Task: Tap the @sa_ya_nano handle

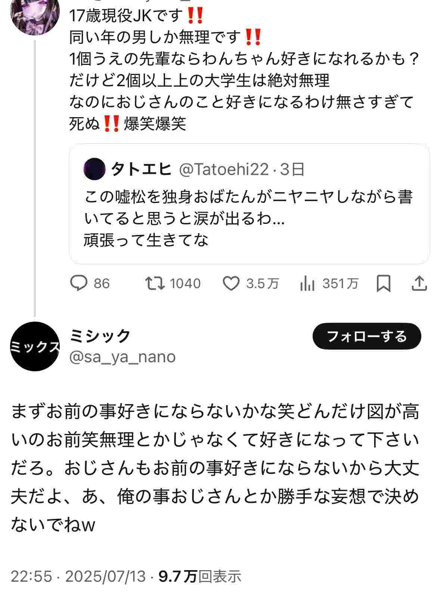Action: point(123,357)
